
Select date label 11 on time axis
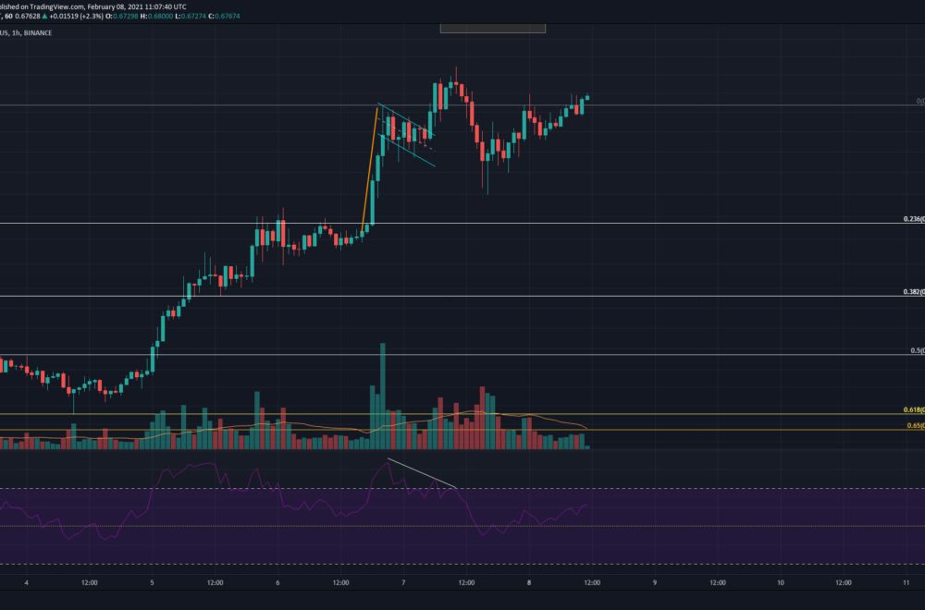pyautogui.click(x=906, y=583)
